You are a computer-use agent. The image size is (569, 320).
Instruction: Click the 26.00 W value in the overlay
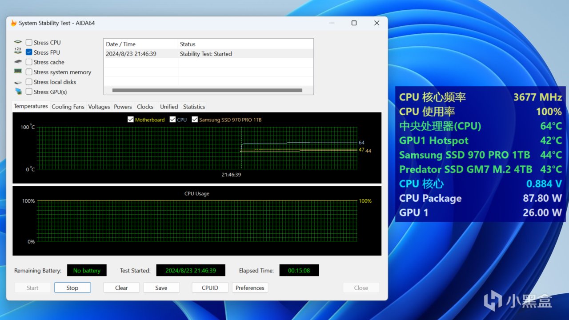click(542, 212)
